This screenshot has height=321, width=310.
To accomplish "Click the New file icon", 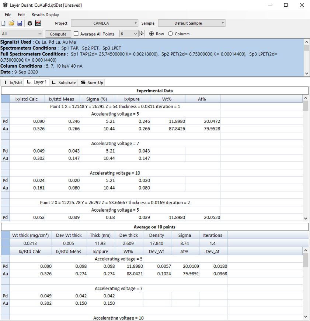I will pos(4,23).
